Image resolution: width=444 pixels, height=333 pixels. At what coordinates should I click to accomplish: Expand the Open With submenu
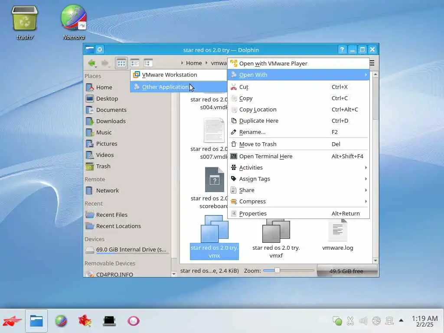point(298,75)
